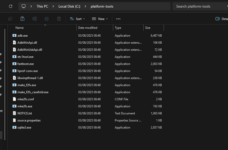This screenshot has width=228, height=150.
Task: Select Local Disk (C:) in the breadcrumb
Action: [69, 6]
